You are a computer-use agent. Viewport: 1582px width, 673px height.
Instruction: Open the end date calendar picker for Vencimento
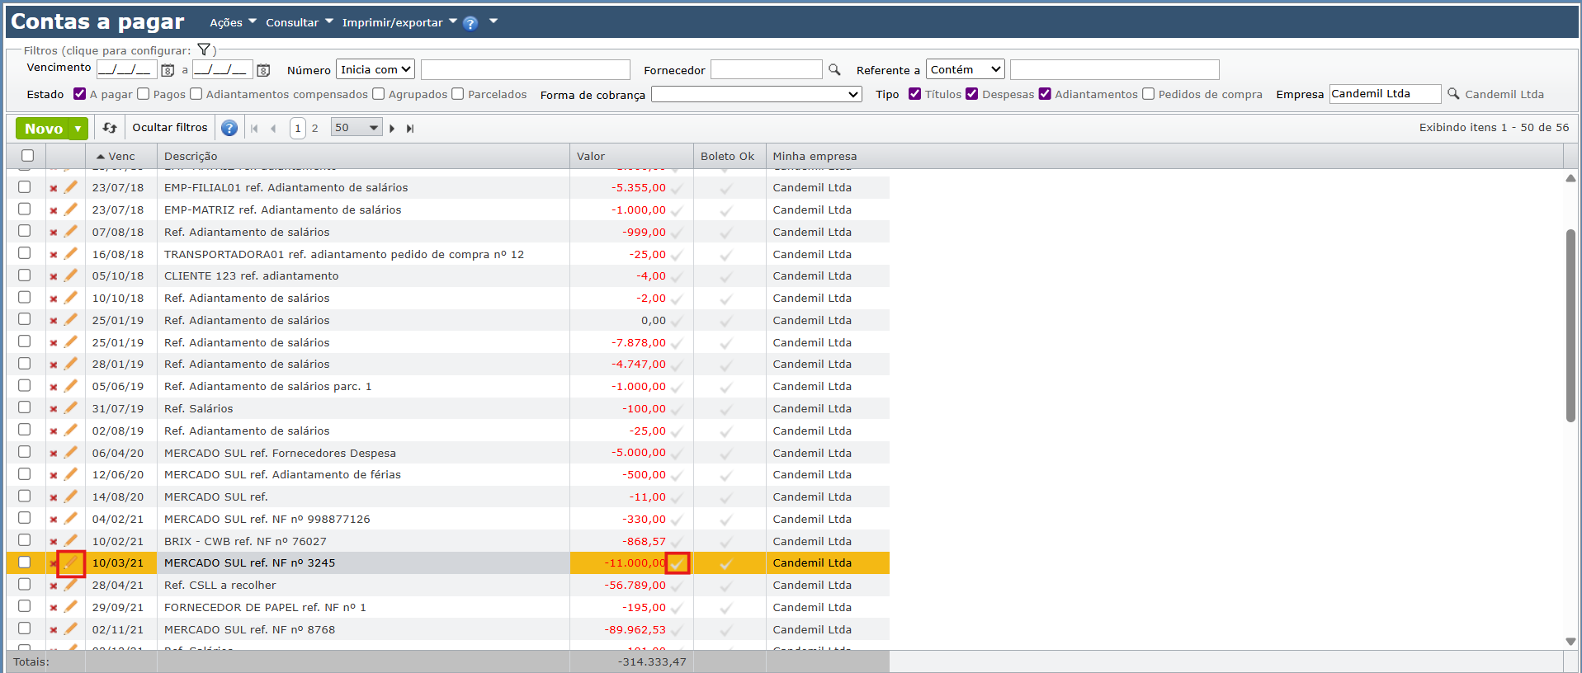[x=263, y=70]
